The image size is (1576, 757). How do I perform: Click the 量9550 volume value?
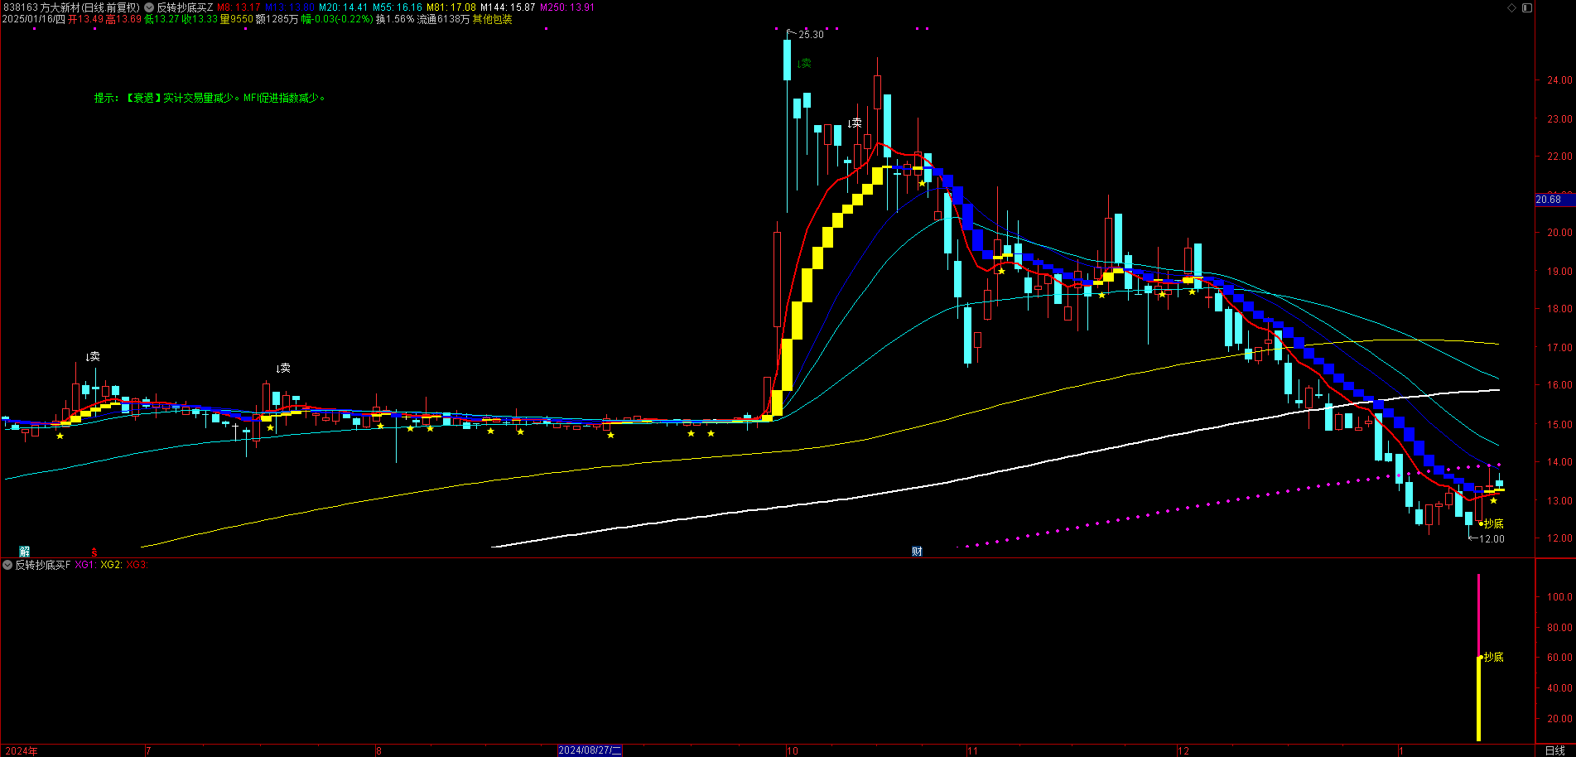[x=236, y=19]
